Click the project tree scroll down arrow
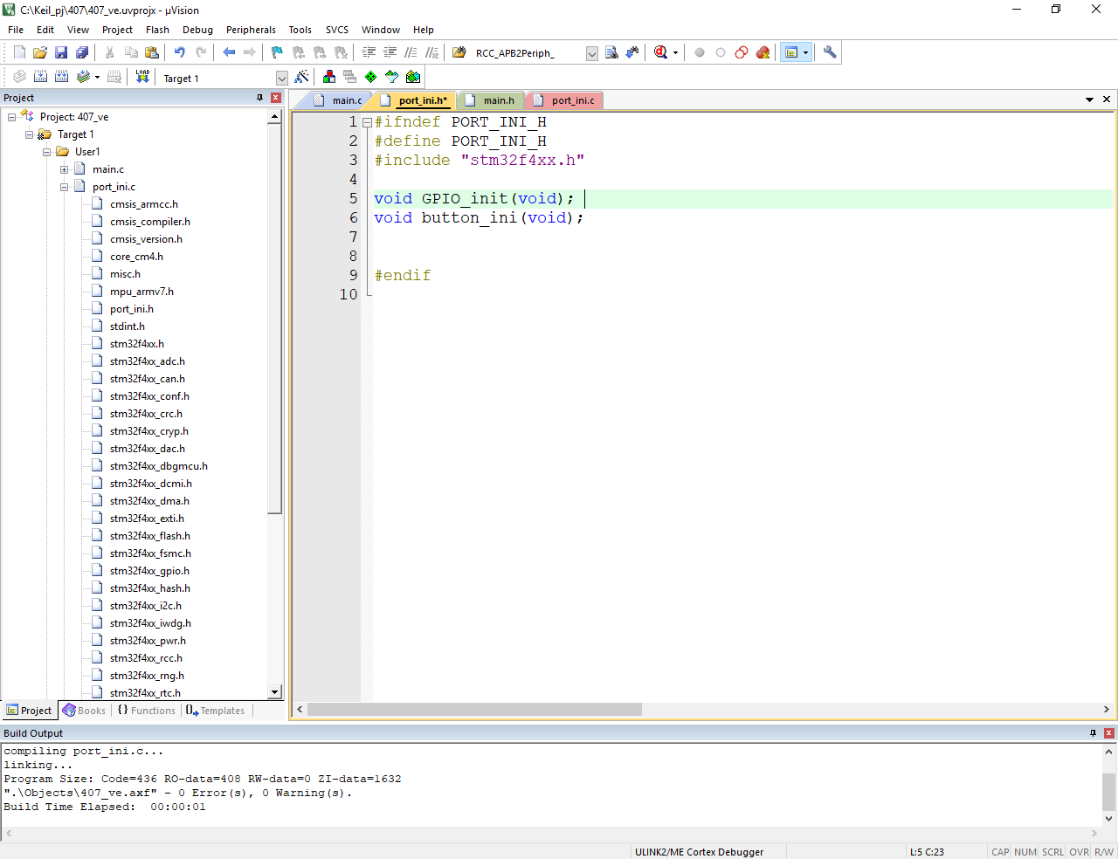The width and height of the screenshot is (1118, 859). [275, 692]
